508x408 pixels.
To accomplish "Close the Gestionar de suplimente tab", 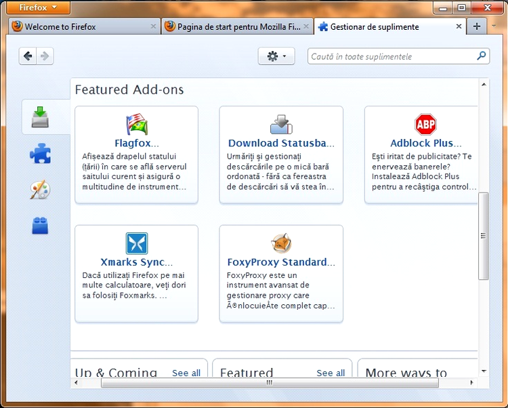I will pos(459,26).
